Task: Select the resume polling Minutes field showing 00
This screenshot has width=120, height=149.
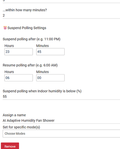Action: pos(50,78)
